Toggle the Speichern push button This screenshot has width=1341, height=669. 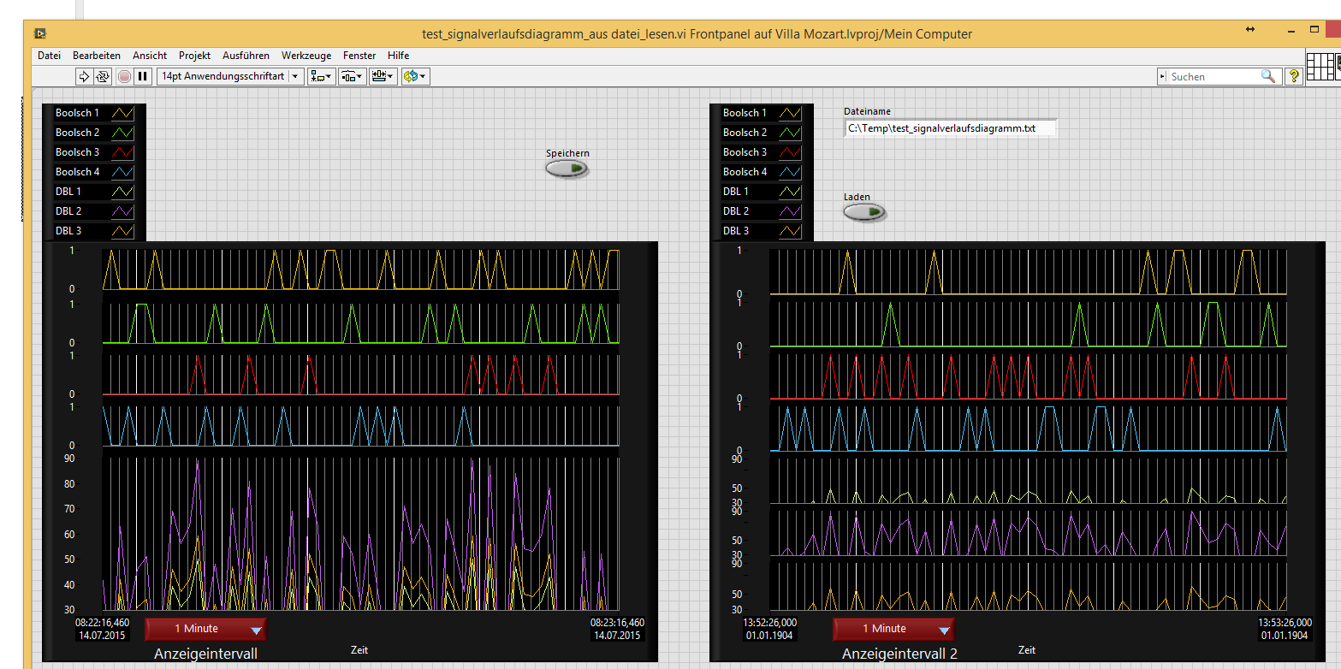(x=567, y=169)
